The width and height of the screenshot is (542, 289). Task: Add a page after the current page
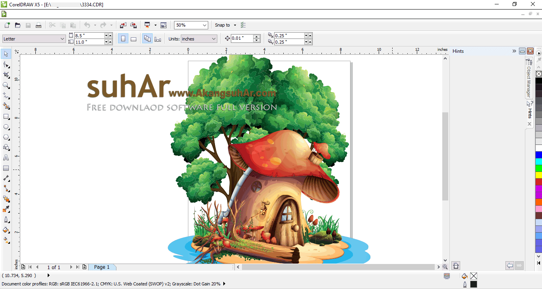[x=84, y=267]
